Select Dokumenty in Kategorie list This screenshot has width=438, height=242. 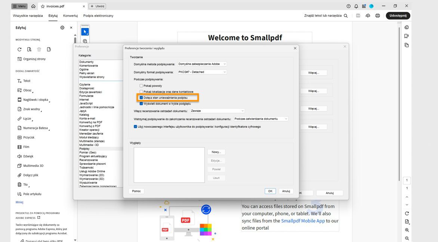click(x=86, y=62)
